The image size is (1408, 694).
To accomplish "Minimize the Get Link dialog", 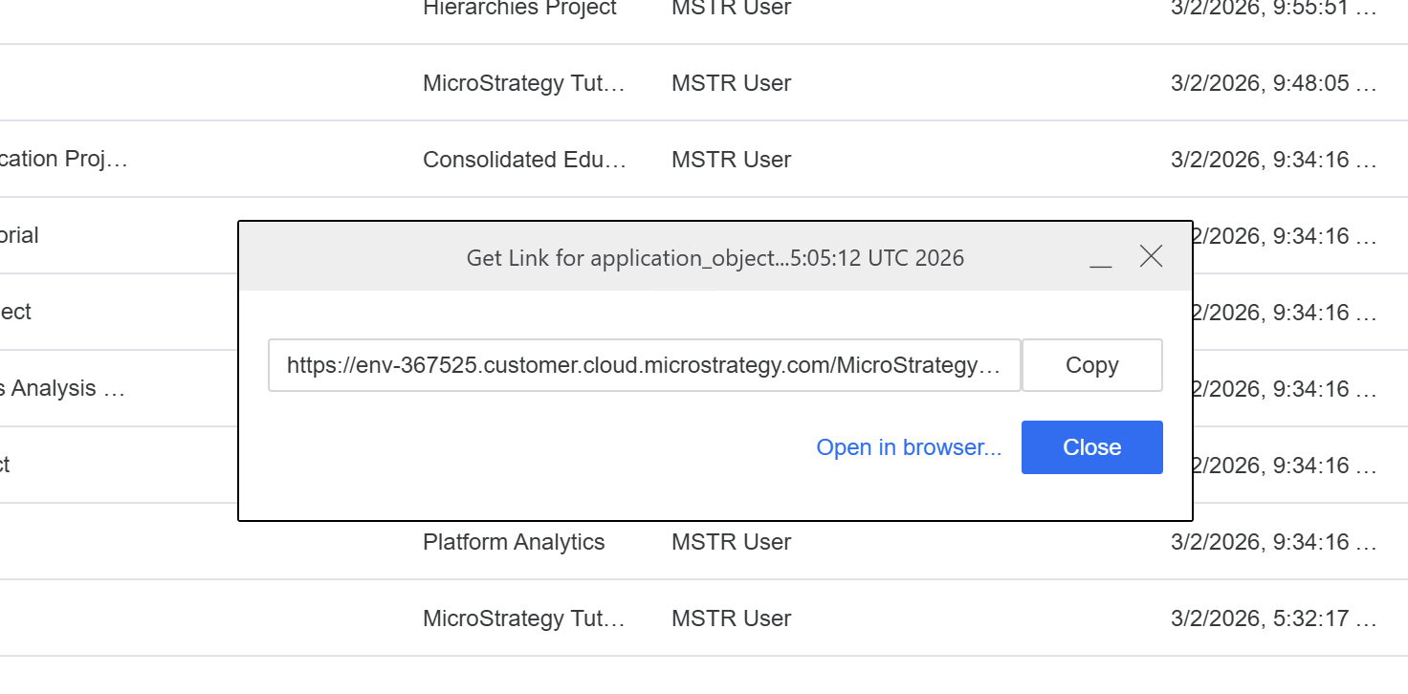I will point(1100,258).
